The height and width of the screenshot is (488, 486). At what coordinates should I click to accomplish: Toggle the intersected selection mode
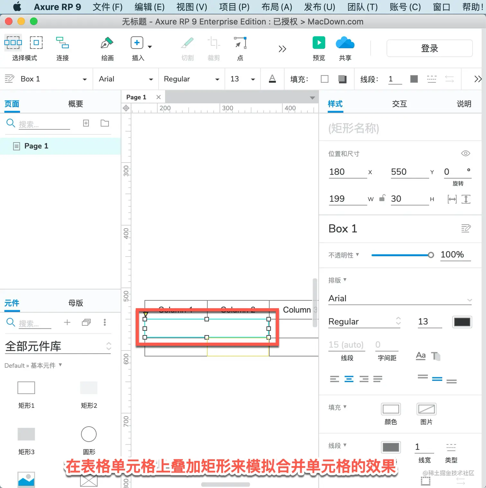[x=13, y=42]
